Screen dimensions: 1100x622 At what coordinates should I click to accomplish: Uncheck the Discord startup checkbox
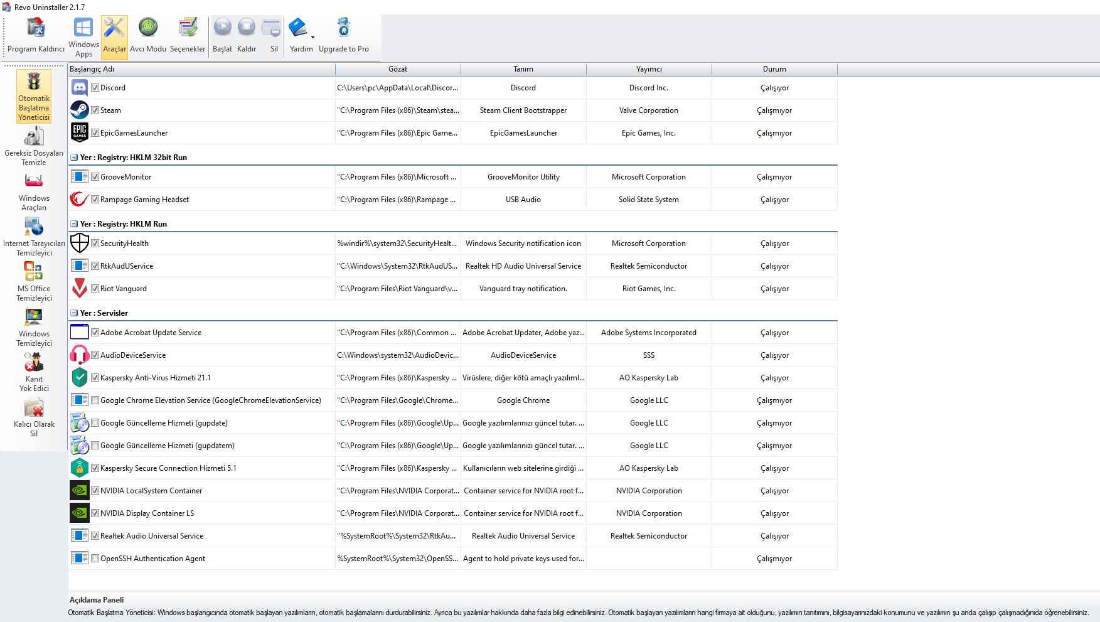[95, 88]
